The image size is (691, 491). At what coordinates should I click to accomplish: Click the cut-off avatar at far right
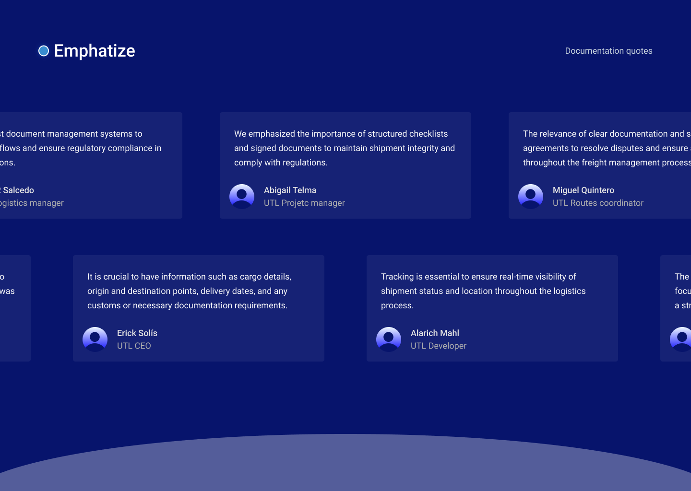coord(681,339)
